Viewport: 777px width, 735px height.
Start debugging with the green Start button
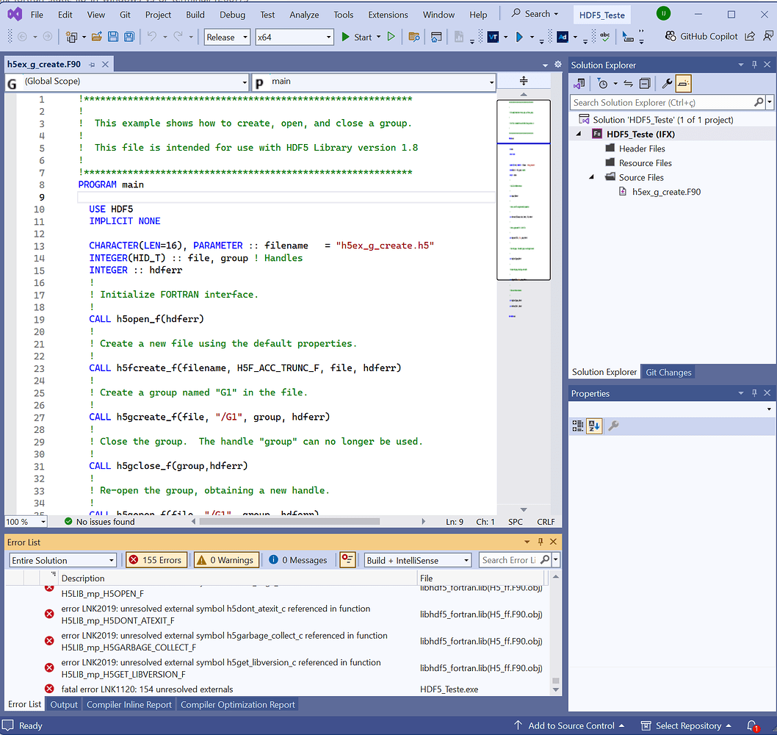[359, 36]
